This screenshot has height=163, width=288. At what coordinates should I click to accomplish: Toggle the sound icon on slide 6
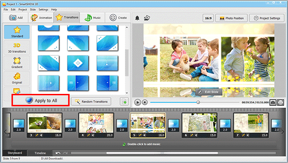tap(196, 135)
